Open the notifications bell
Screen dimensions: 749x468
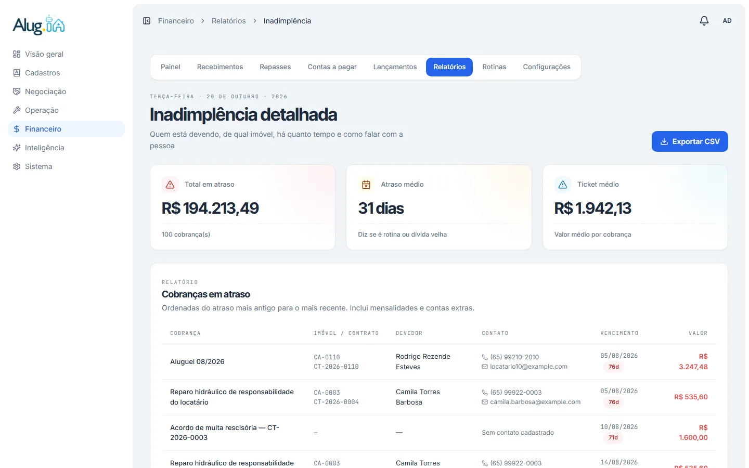pyautogui.click(x=704, y=21)
